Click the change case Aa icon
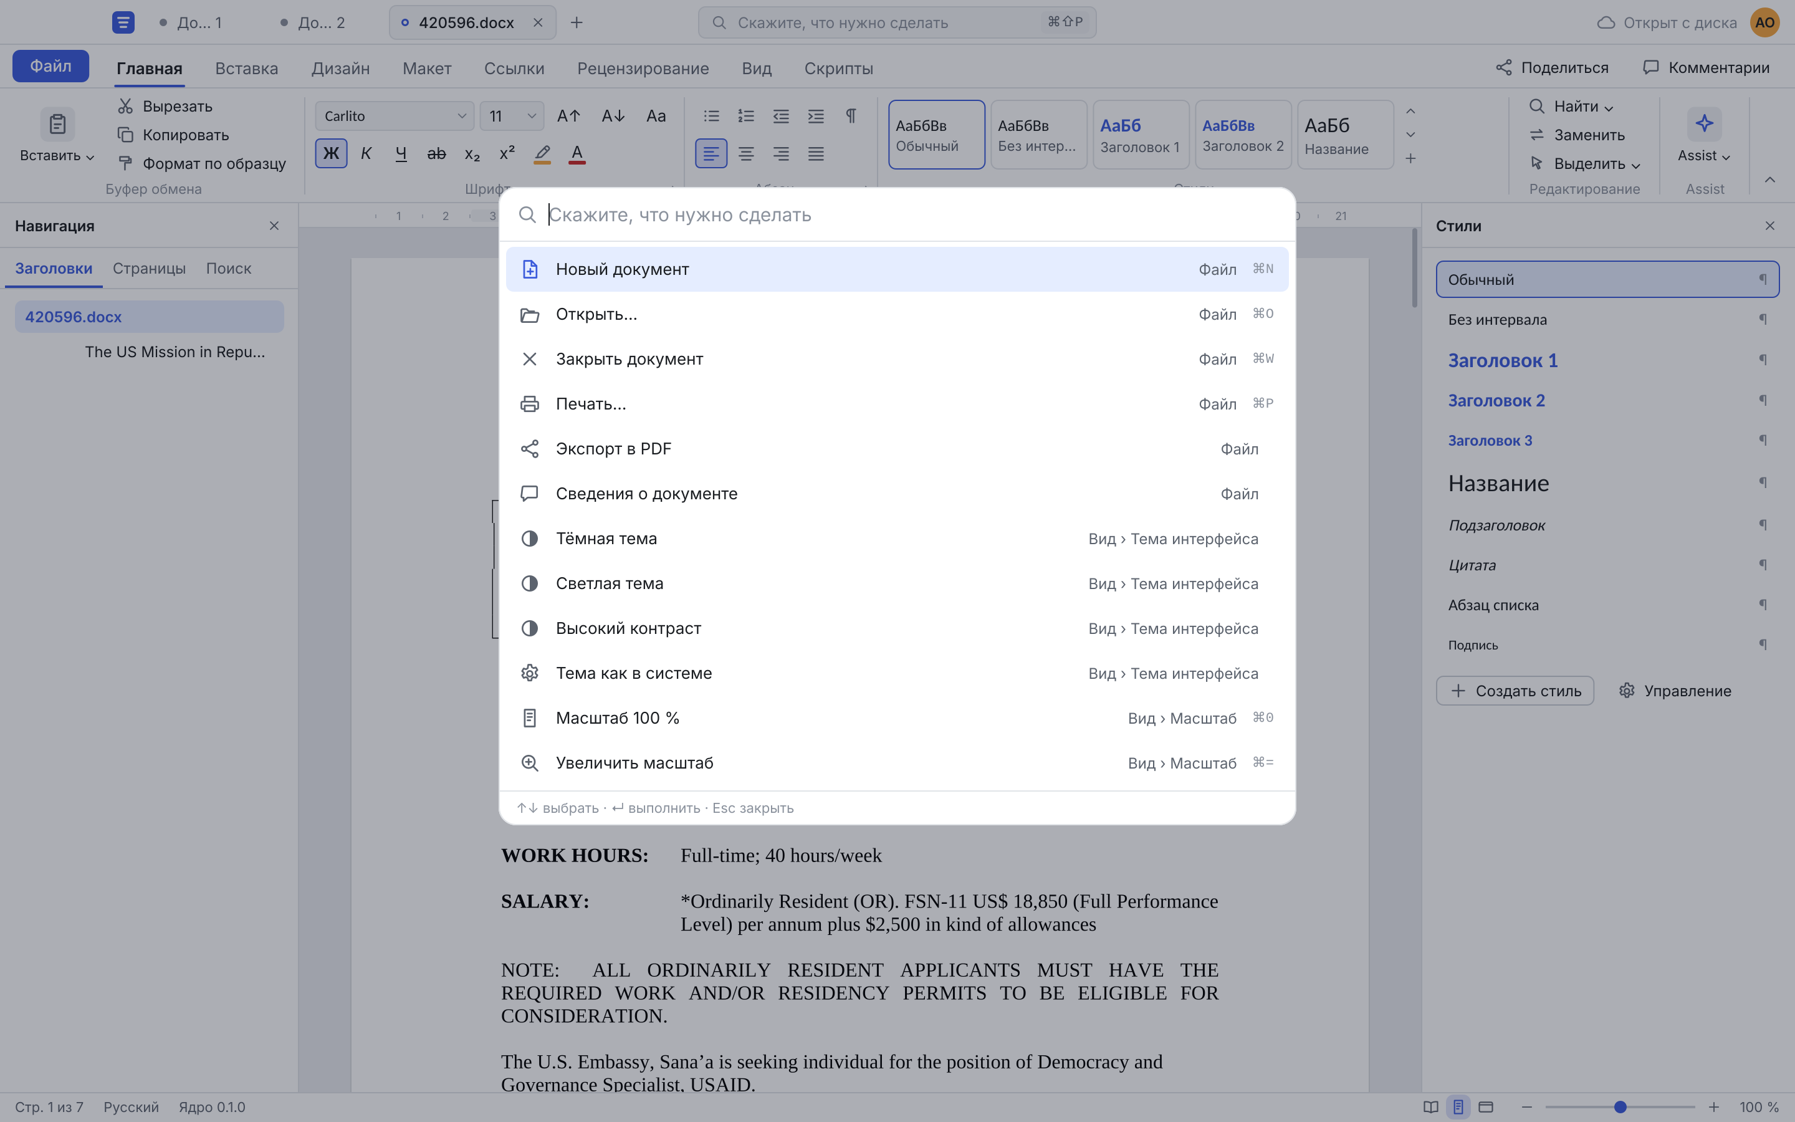This screenshot has height=1122, width=1795. tap(656, 116)
